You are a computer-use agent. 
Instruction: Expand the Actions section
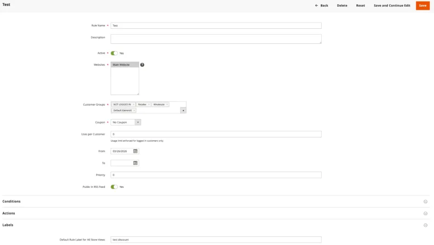(x=216, y=213)
